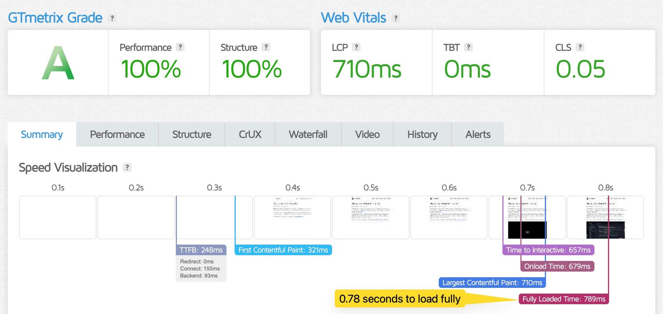Click the Structure 100% value
The height and width of the screenshot is (314, 663).
(x=252, y=69)
